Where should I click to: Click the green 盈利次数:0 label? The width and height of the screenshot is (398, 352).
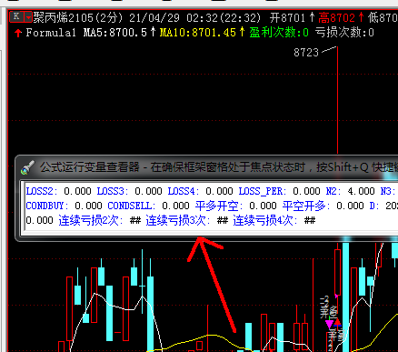[x=279, y=33]
